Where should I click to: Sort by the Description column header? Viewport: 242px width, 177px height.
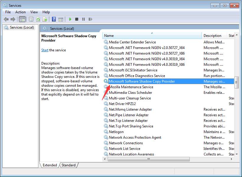coord(214,36)
